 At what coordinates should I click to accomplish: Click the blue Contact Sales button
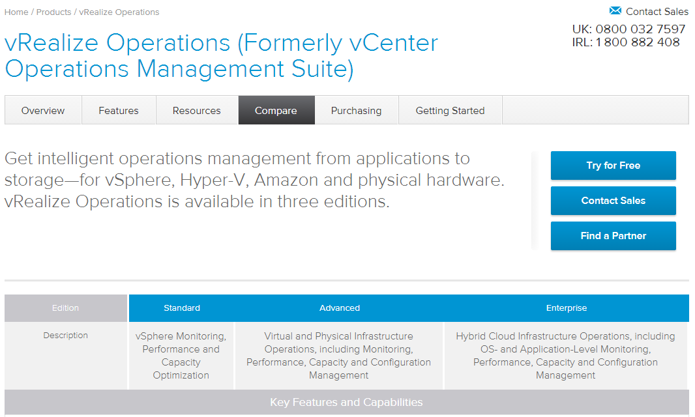[613, 201]
